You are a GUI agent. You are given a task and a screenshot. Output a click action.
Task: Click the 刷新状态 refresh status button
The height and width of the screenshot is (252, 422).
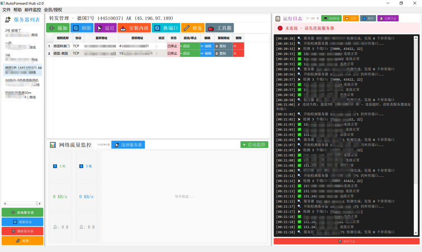pos(22,222)
